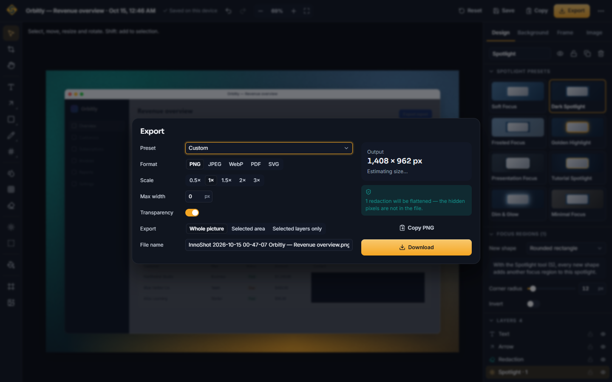Choose JPEG as export format
Viewport: 612px width, 382px height.
coord(215,164)
